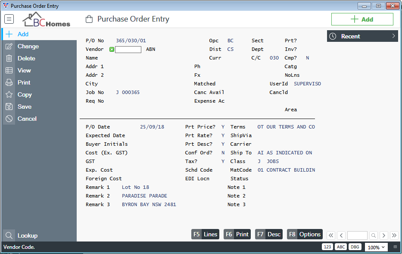Viewport: 402px width, 254px height.
Task: Expand the Recent panel chevron
Action: 393,36
